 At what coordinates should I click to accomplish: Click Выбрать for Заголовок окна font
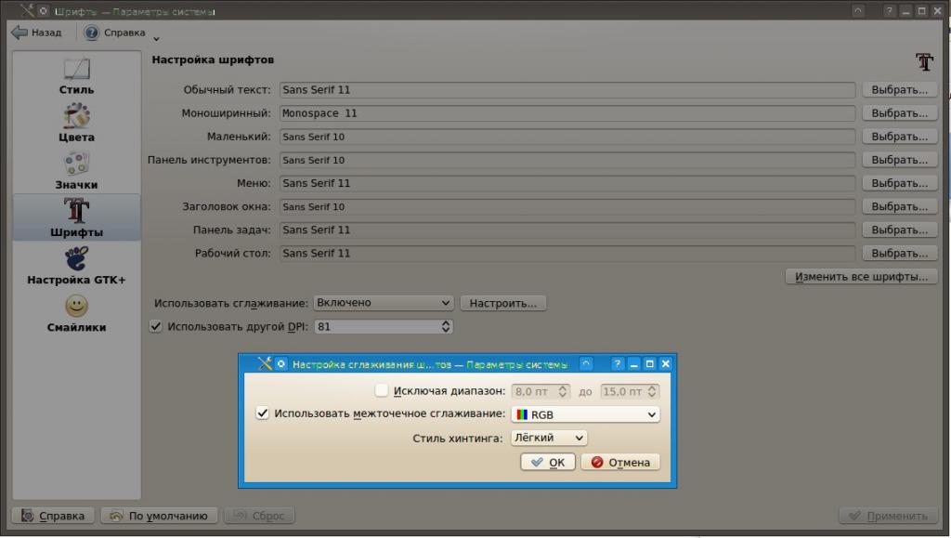pyautogui.click(x=899, y=206)
